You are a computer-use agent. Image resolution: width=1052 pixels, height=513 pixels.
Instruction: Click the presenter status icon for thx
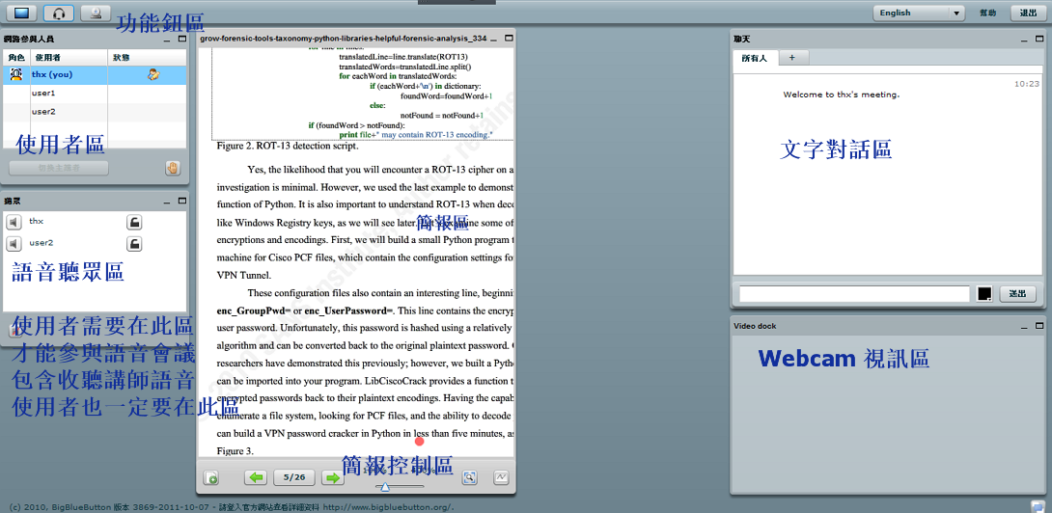click(153, 75)
